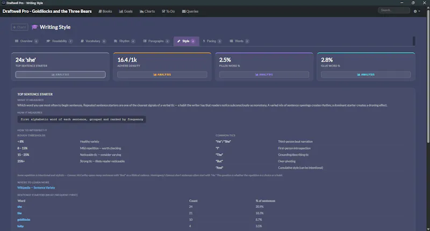Click the graduation cap Writing Style icon
Image resolution: width=430 pixels, height=231 pixels.
(34, 27)
